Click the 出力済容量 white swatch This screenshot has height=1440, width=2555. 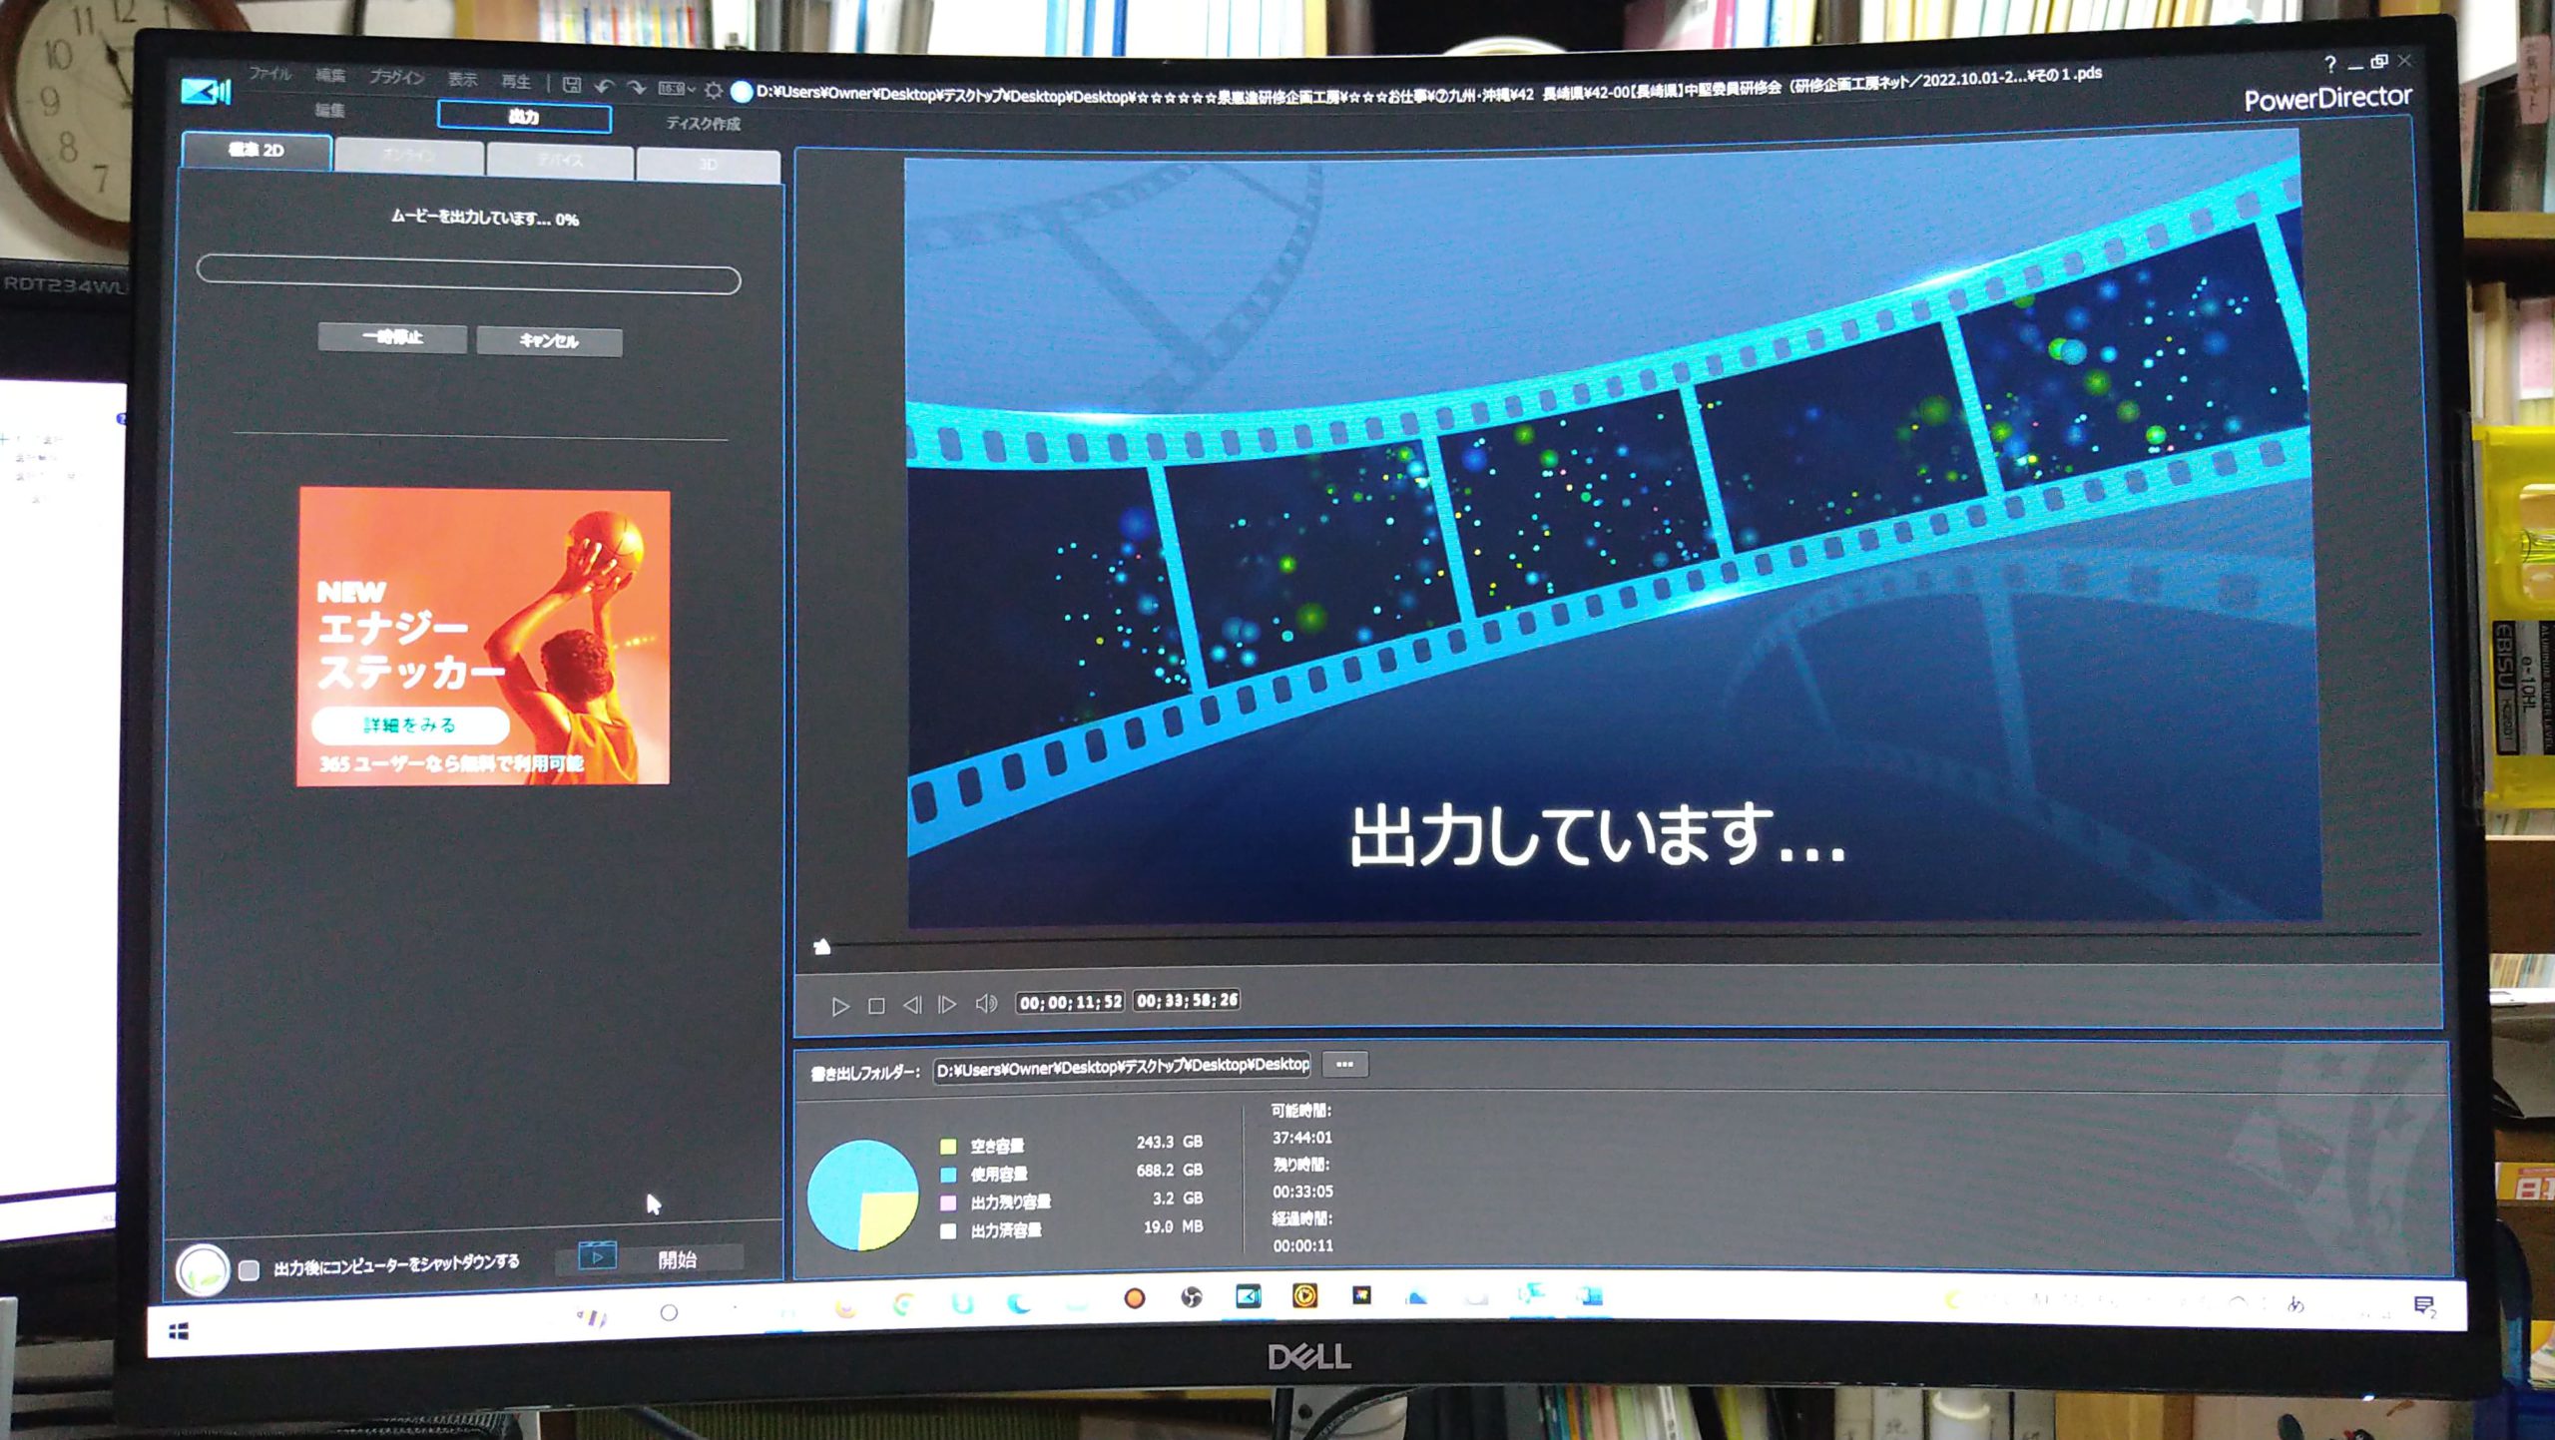tap(948, 1230)
